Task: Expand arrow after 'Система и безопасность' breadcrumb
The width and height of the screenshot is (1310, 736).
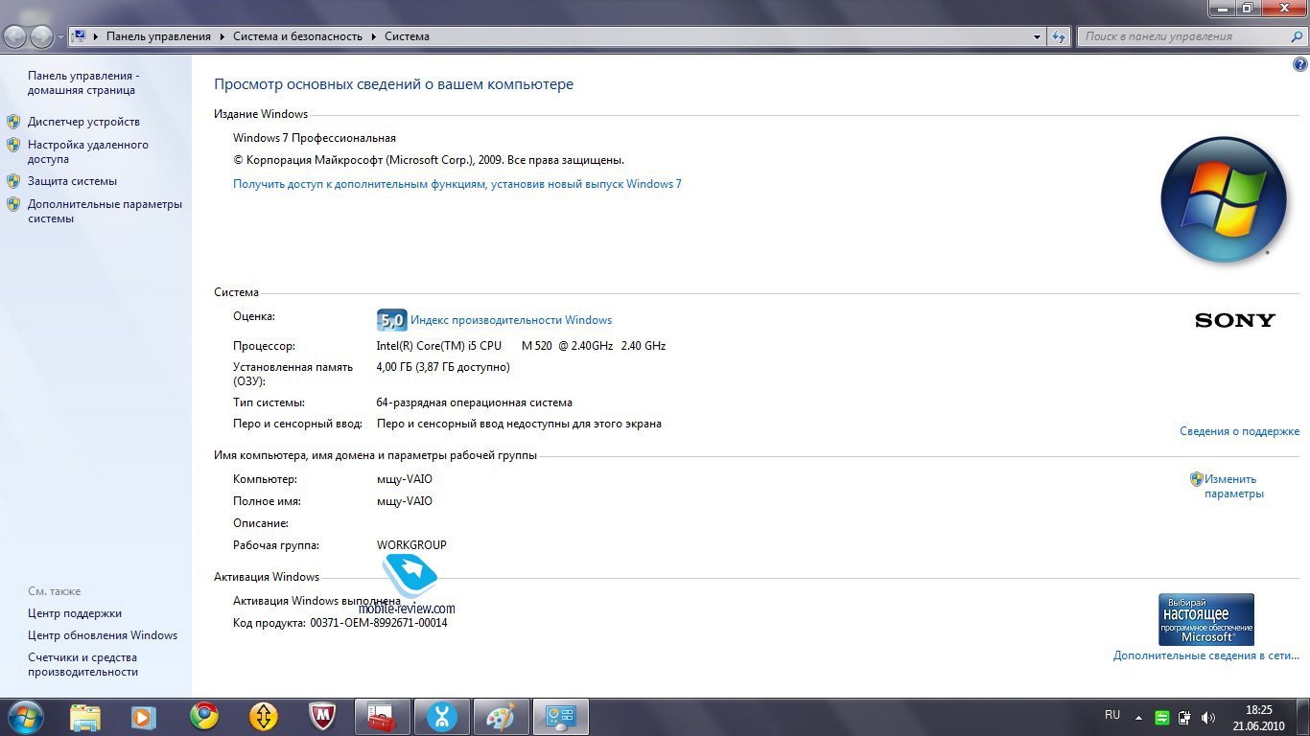Action: pos(374,36)
